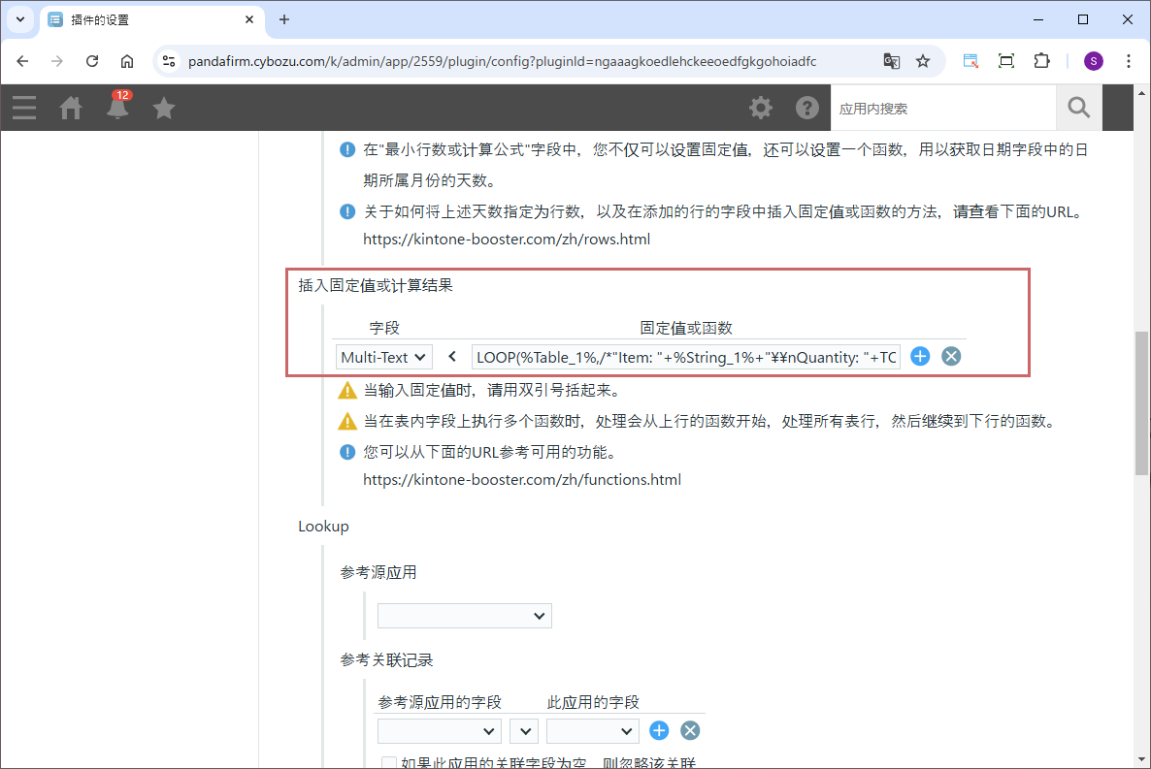
Task: Open a new browser tab
Action: pyautogui.click(x=284, y=19)
